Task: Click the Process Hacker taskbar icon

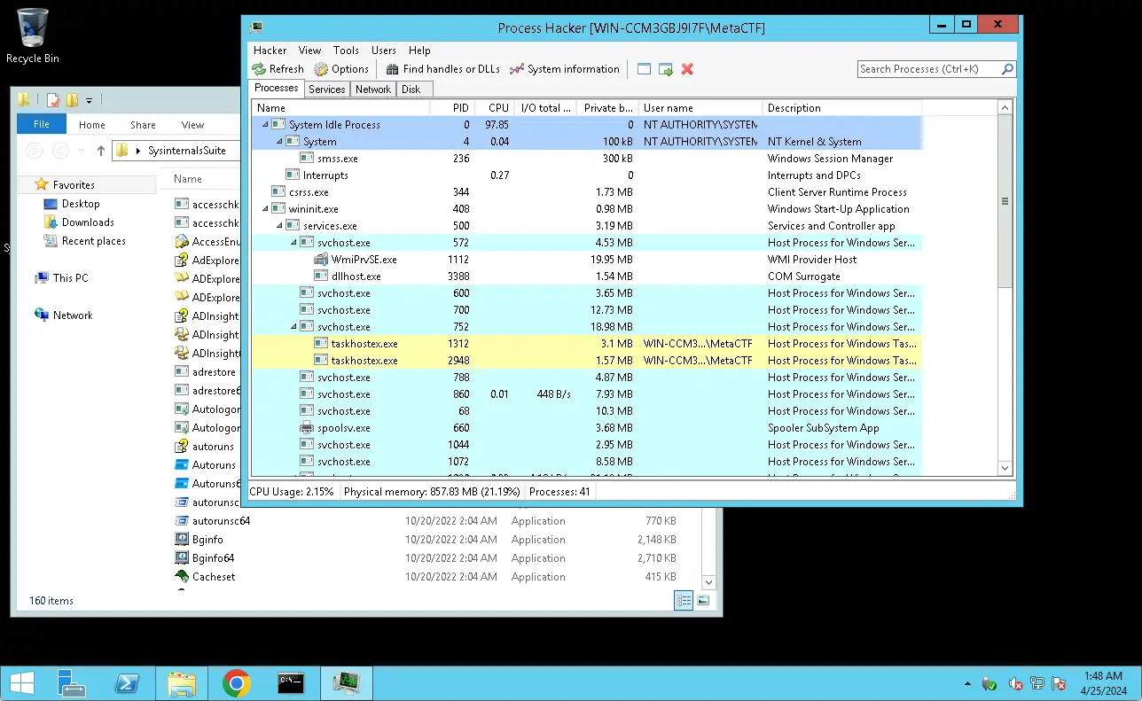Action: click(346, 683)
